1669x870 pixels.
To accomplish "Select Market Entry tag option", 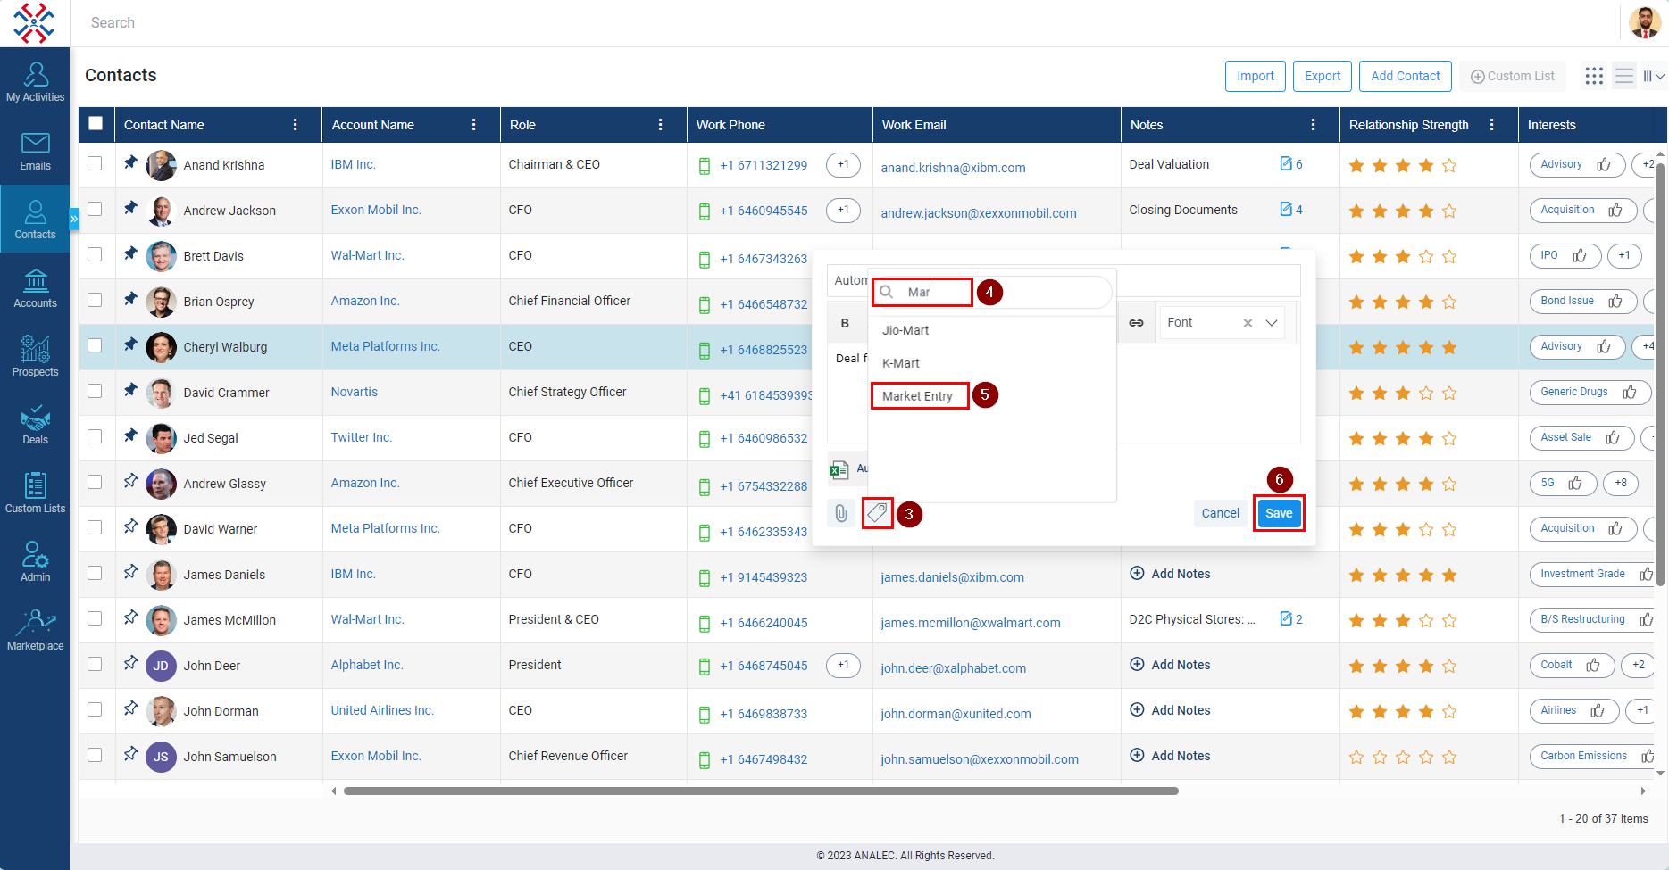I will pos(917,396).
